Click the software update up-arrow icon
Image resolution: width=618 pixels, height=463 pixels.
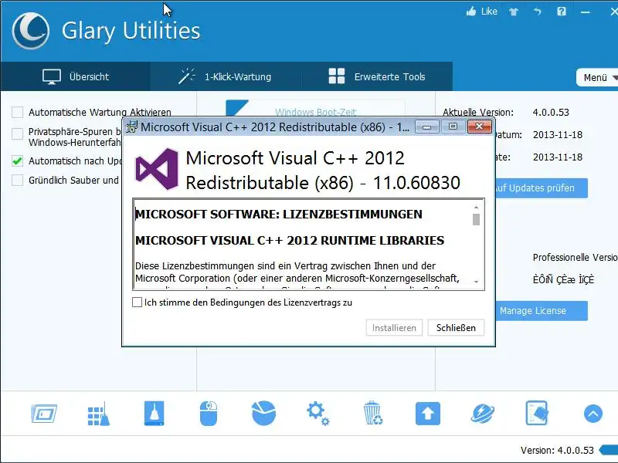coord(428,414)
